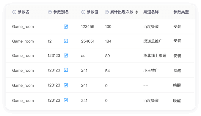Edit alias of the 254651 row
The width and height of the screenshot is (201, 116).
[66, 41]
